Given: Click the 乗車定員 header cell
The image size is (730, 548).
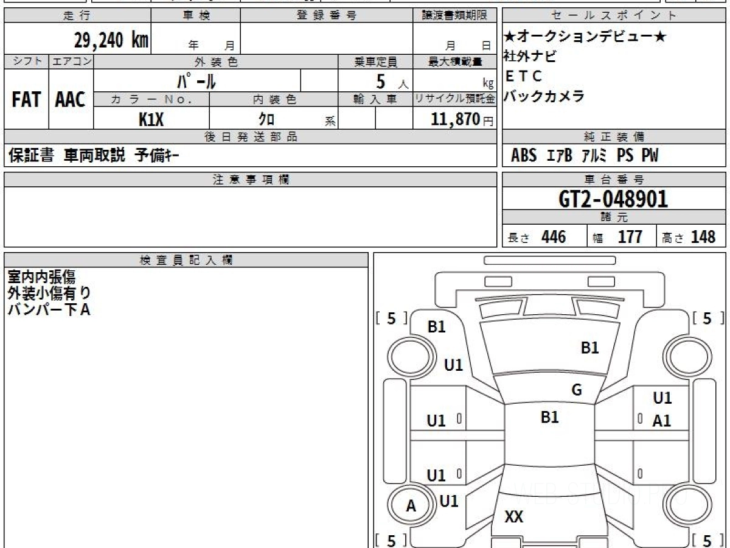Looking at the screenshot, I should click(375, 61).
